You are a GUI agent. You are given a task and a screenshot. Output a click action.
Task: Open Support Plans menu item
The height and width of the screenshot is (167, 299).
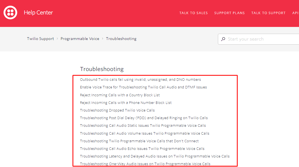(x=229, y=13)
